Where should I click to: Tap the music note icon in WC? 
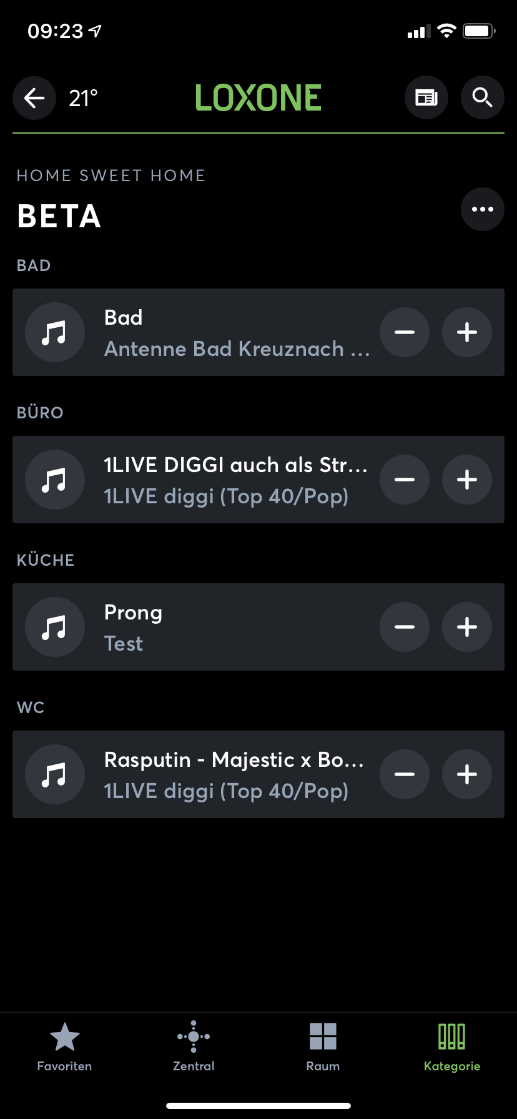click(54, 774)
